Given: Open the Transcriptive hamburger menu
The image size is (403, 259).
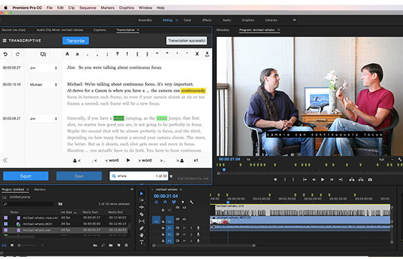Looking at the screenshot, I should coord(4,40).
